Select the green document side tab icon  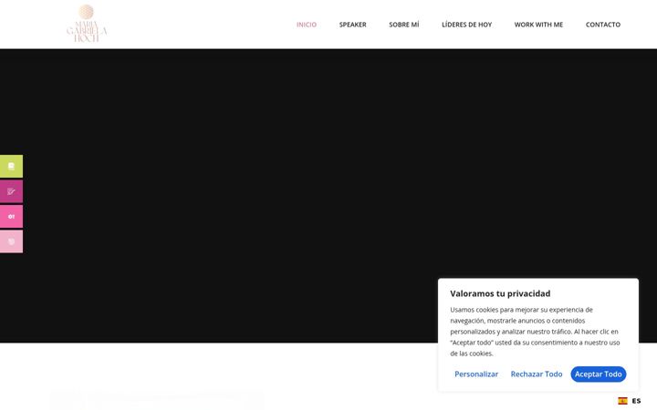[x=11, y=166]
